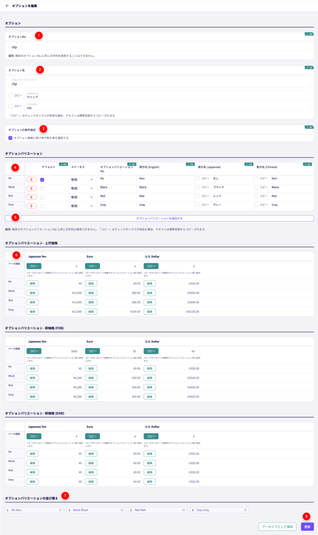Image resolution: width=318 pixels, height=535 pixels.
Task: Set Red as the default variation
Action: coord(42,197)
